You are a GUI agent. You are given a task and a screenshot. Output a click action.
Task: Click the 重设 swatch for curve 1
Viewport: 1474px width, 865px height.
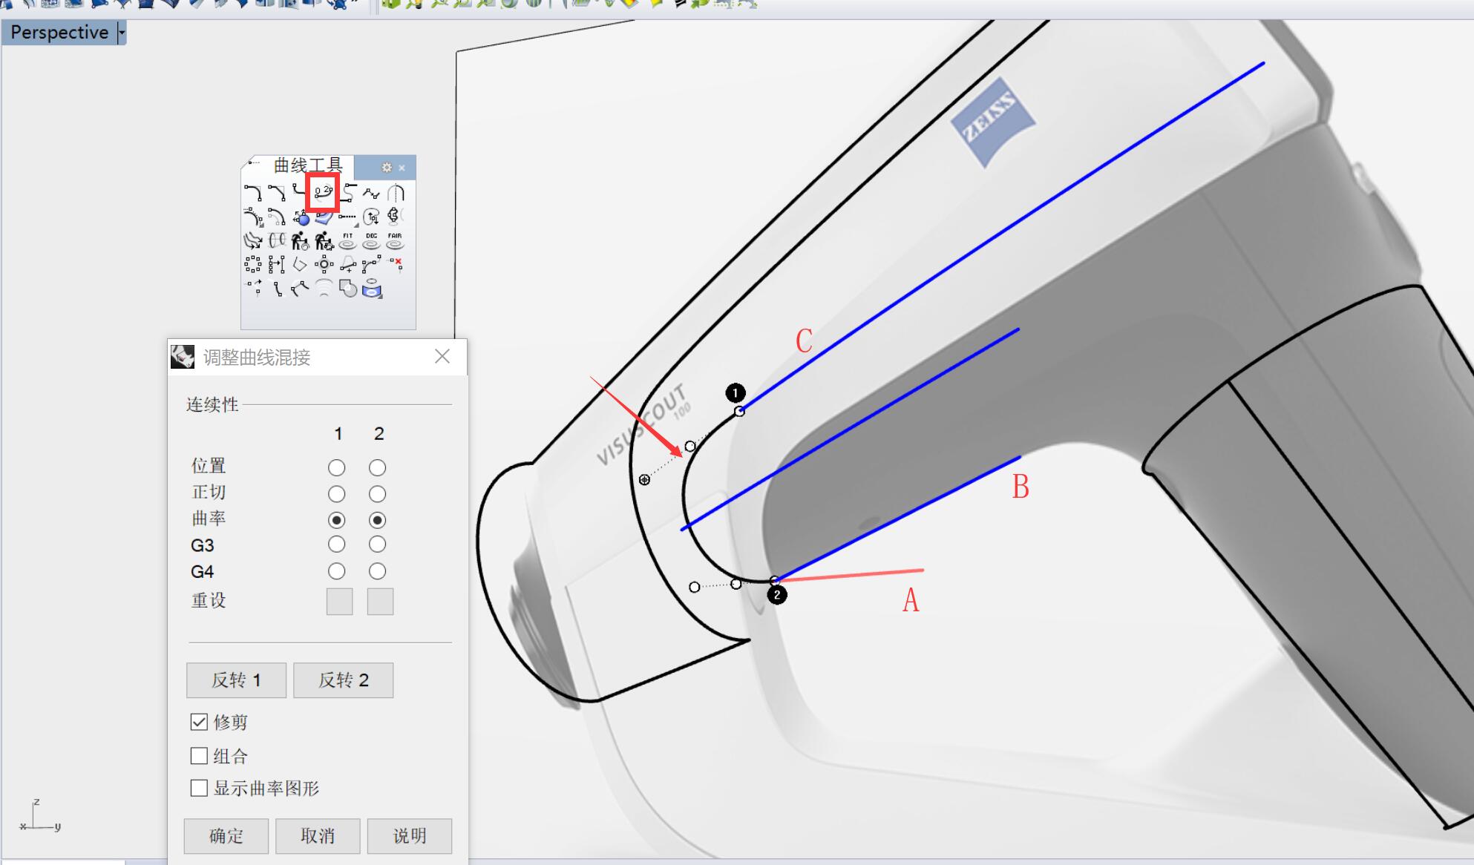(x=339, y=602)
